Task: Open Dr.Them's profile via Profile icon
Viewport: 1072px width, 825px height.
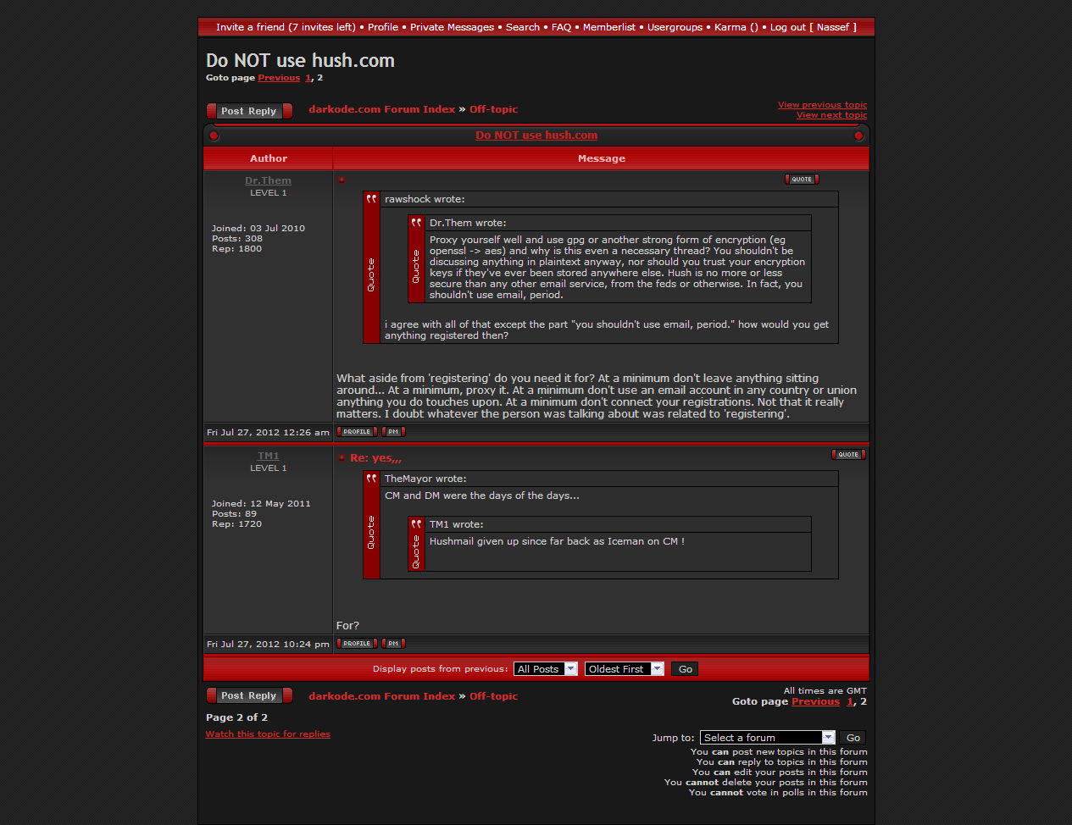Action: 357,432
